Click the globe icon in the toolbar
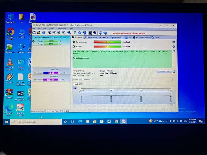This screenshot has height=155, width=207. coord(69,33)
